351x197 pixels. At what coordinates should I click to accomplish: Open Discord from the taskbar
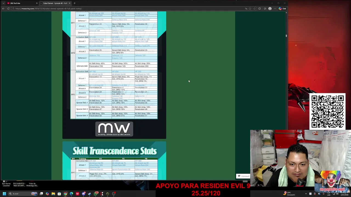84,194
